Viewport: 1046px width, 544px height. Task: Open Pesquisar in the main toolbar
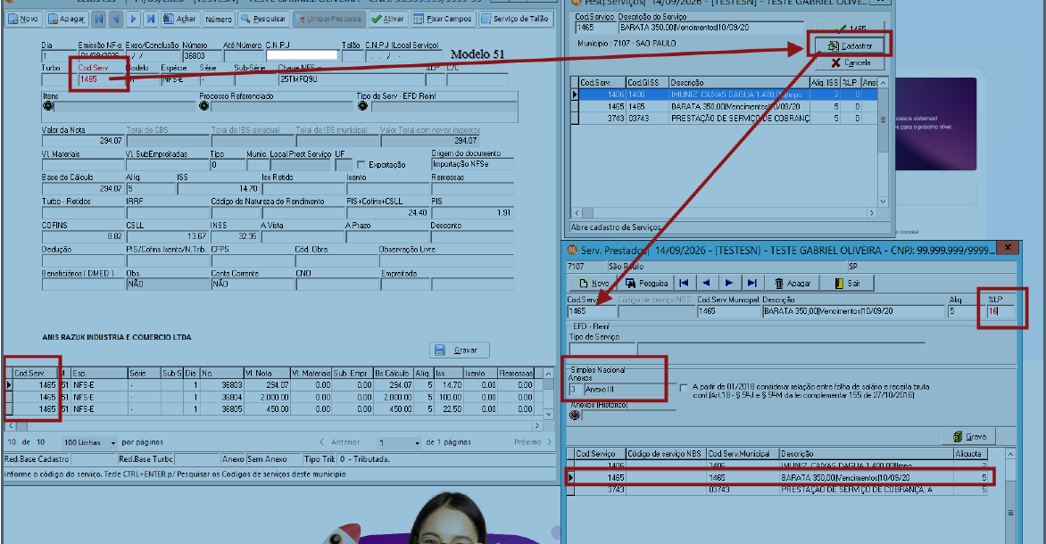click(262, 19)
